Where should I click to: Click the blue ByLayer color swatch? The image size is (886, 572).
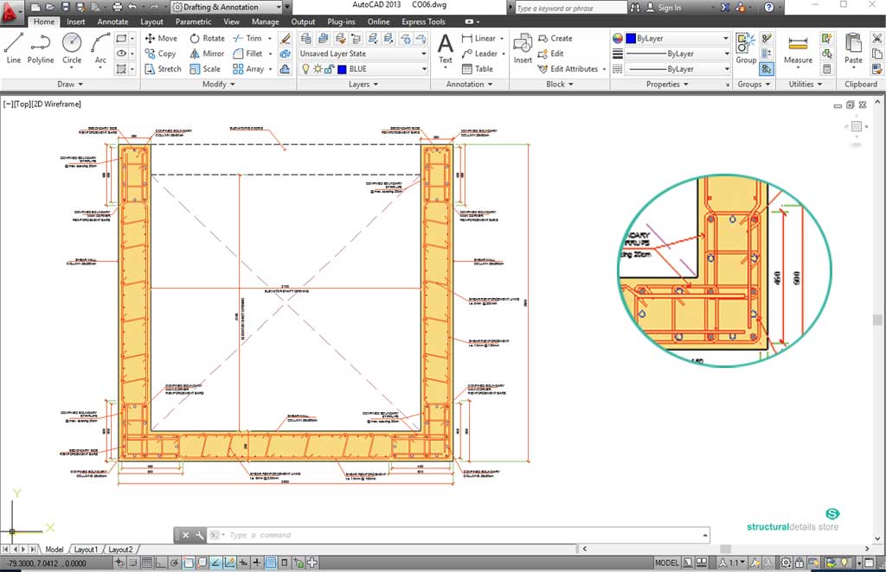coord(630,39)
